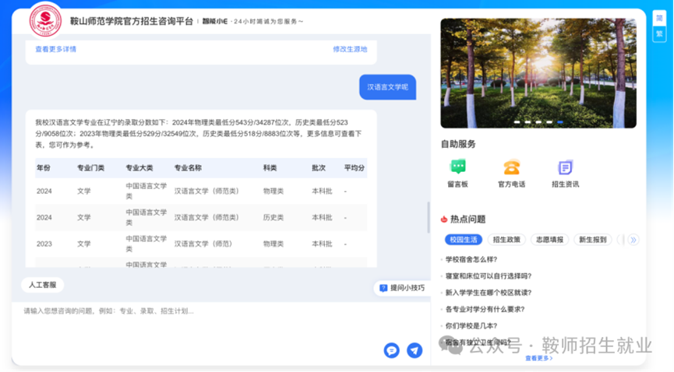This screenshot has height=372, width=674.
Task: Switch to 志愿填报 tab
Action: point(550,240)
